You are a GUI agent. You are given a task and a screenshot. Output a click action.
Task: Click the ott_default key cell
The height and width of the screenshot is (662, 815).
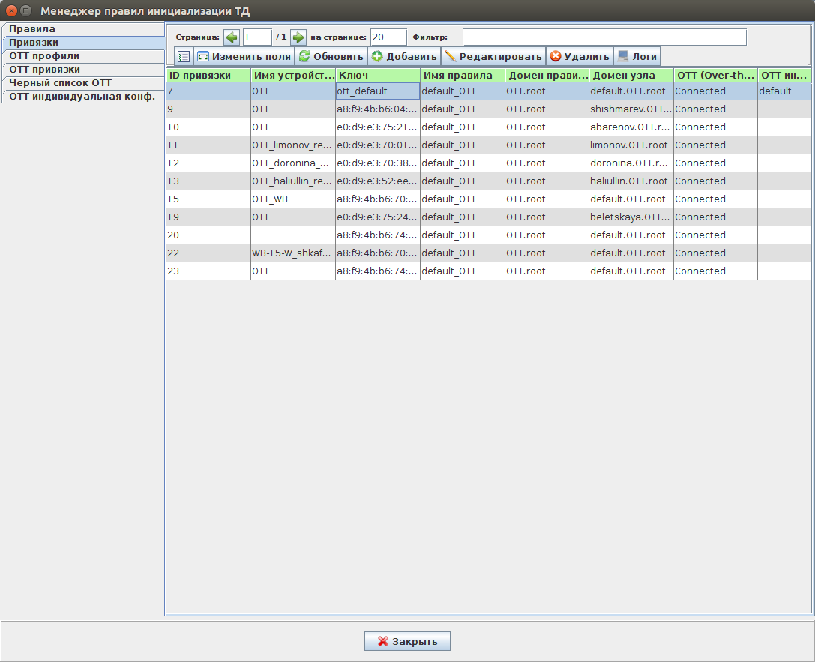click(x=378, y=91)
